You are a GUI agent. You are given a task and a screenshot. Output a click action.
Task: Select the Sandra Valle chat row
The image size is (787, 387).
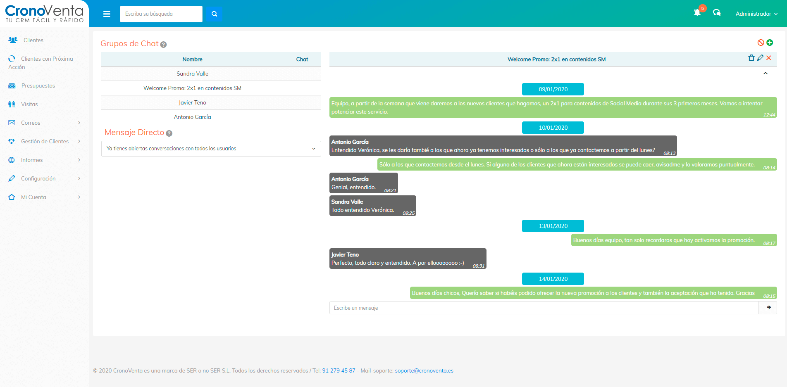pos(211,74)
